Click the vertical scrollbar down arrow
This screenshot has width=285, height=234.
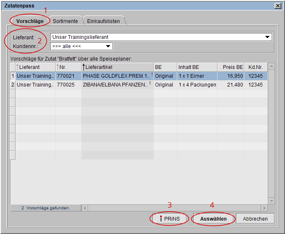(x=271, y=201)
